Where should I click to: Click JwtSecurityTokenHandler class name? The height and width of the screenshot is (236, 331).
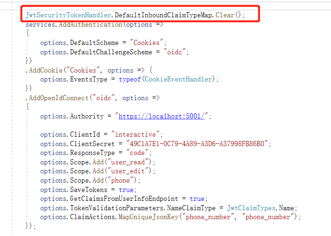click(x=68, y=15)
